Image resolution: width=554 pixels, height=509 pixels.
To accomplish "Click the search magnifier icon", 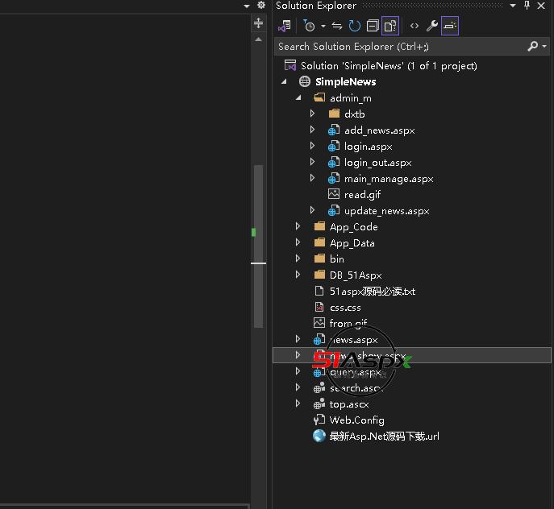I will coord(532,46).
